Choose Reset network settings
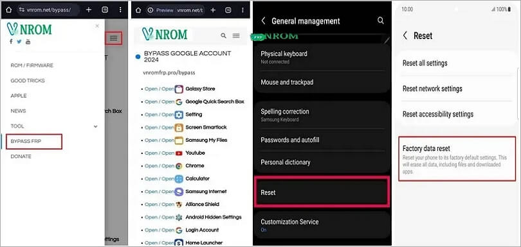 (457, 89)
